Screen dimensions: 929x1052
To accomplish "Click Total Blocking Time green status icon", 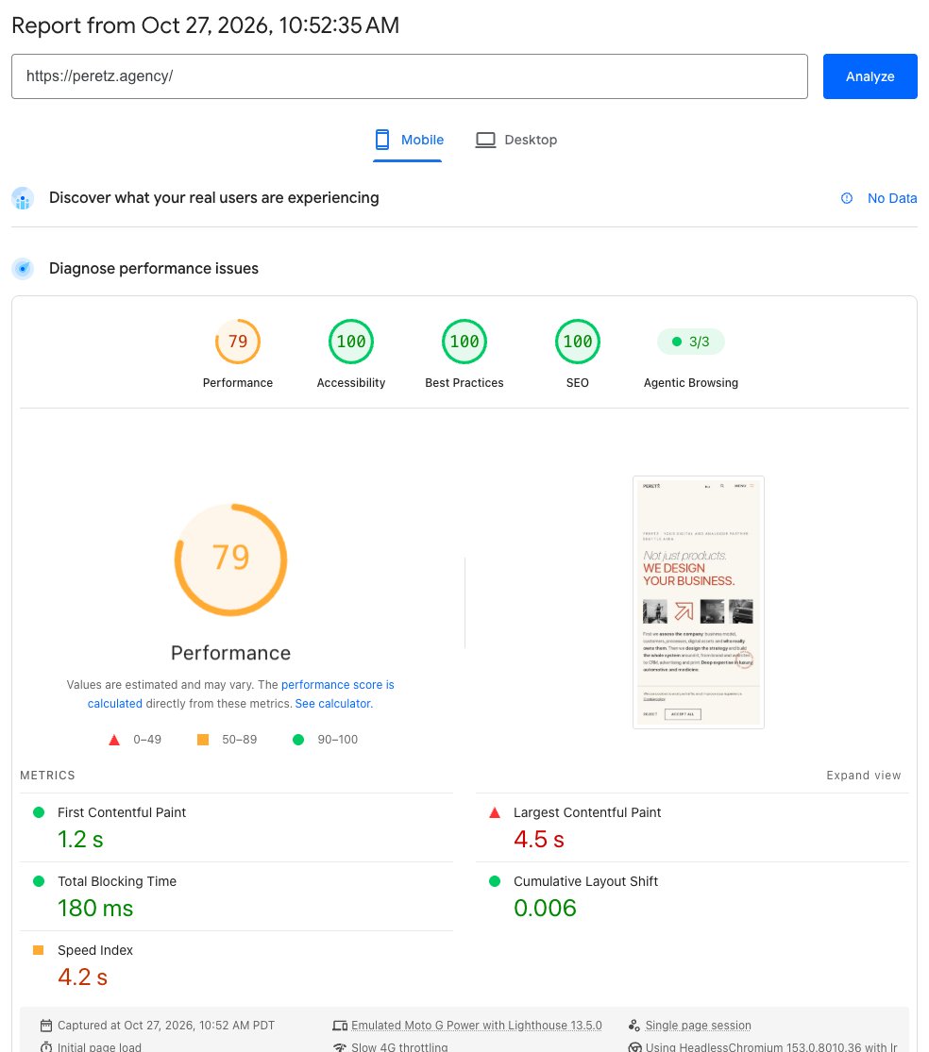I will click(x=39, y=881).
